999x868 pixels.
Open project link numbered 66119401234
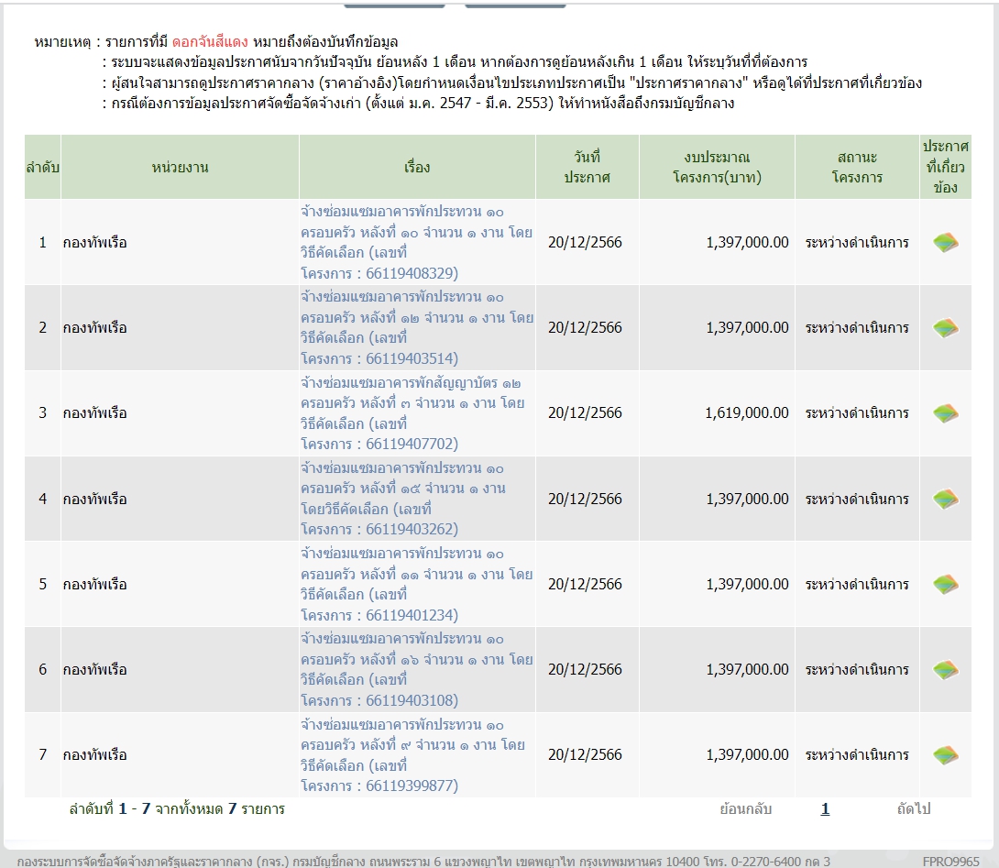point(417,585)
